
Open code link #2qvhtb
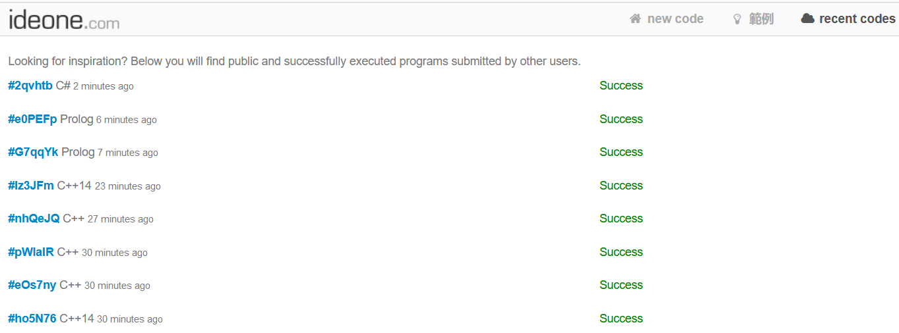tap(30, 86)
